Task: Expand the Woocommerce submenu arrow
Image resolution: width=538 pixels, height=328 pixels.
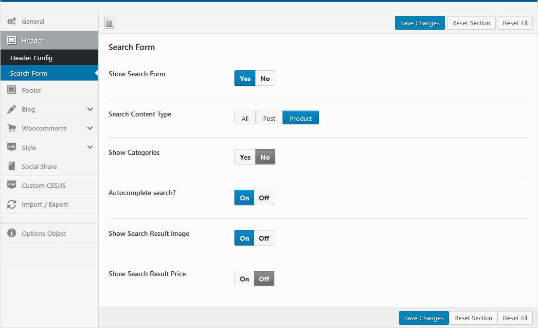Action: point(90,128)
